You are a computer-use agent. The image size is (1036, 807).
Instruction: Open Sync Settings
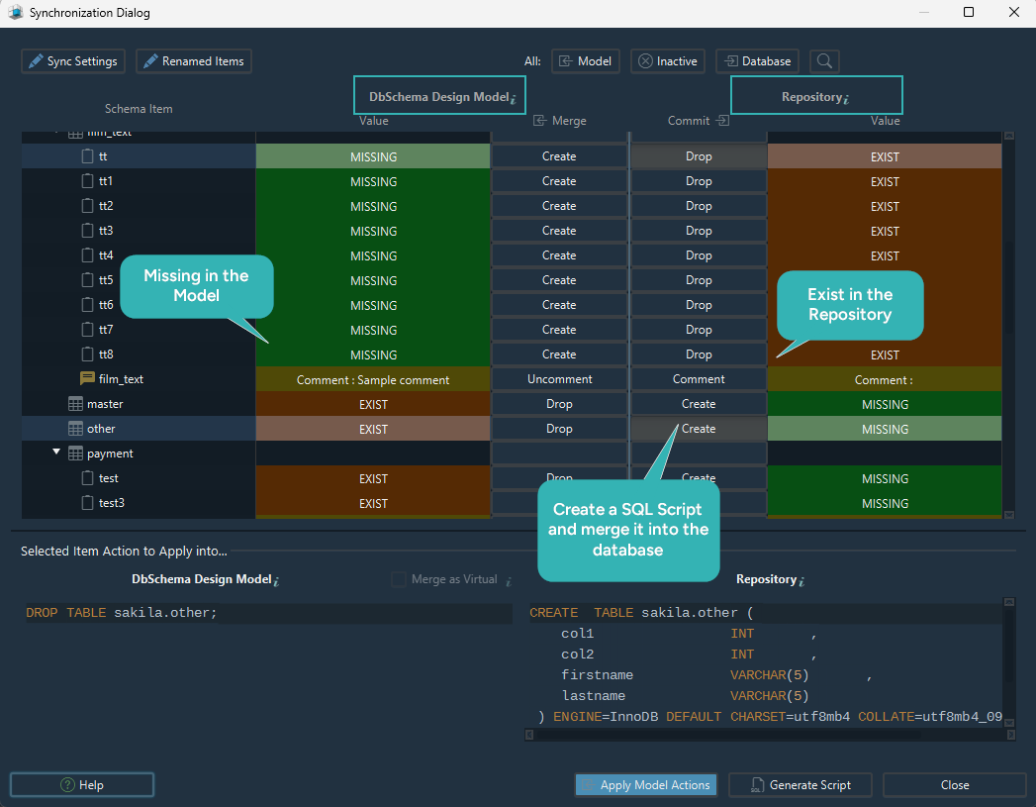[72, 60]
